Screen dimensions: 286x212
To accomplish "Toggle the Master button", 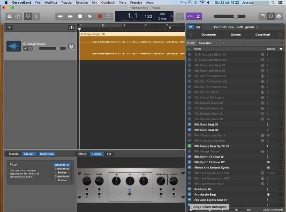I will (29, 154).
